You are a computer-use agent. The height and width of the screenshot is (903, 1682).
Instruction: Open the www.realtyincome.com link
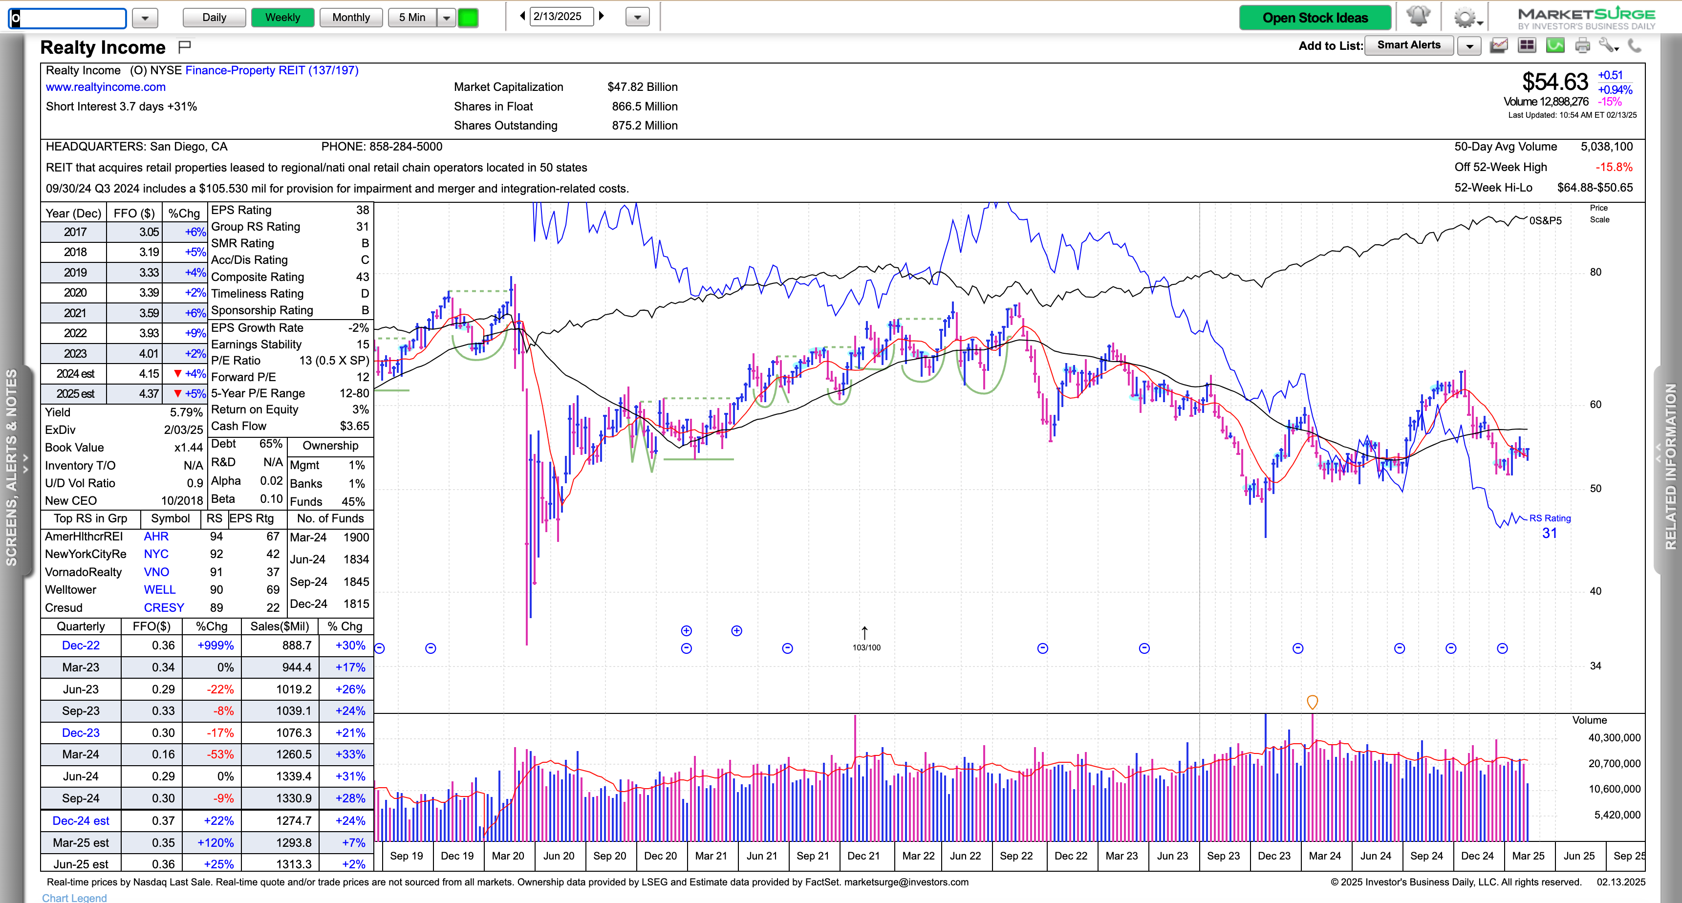pyautogui.click(x=106, y=87)
